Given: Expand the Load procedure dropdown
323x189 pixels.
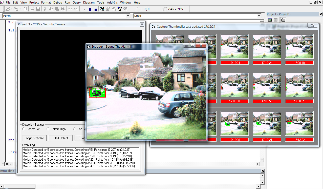Looking at the screenshot, I should pyautogui.click(x=259, y=16).
